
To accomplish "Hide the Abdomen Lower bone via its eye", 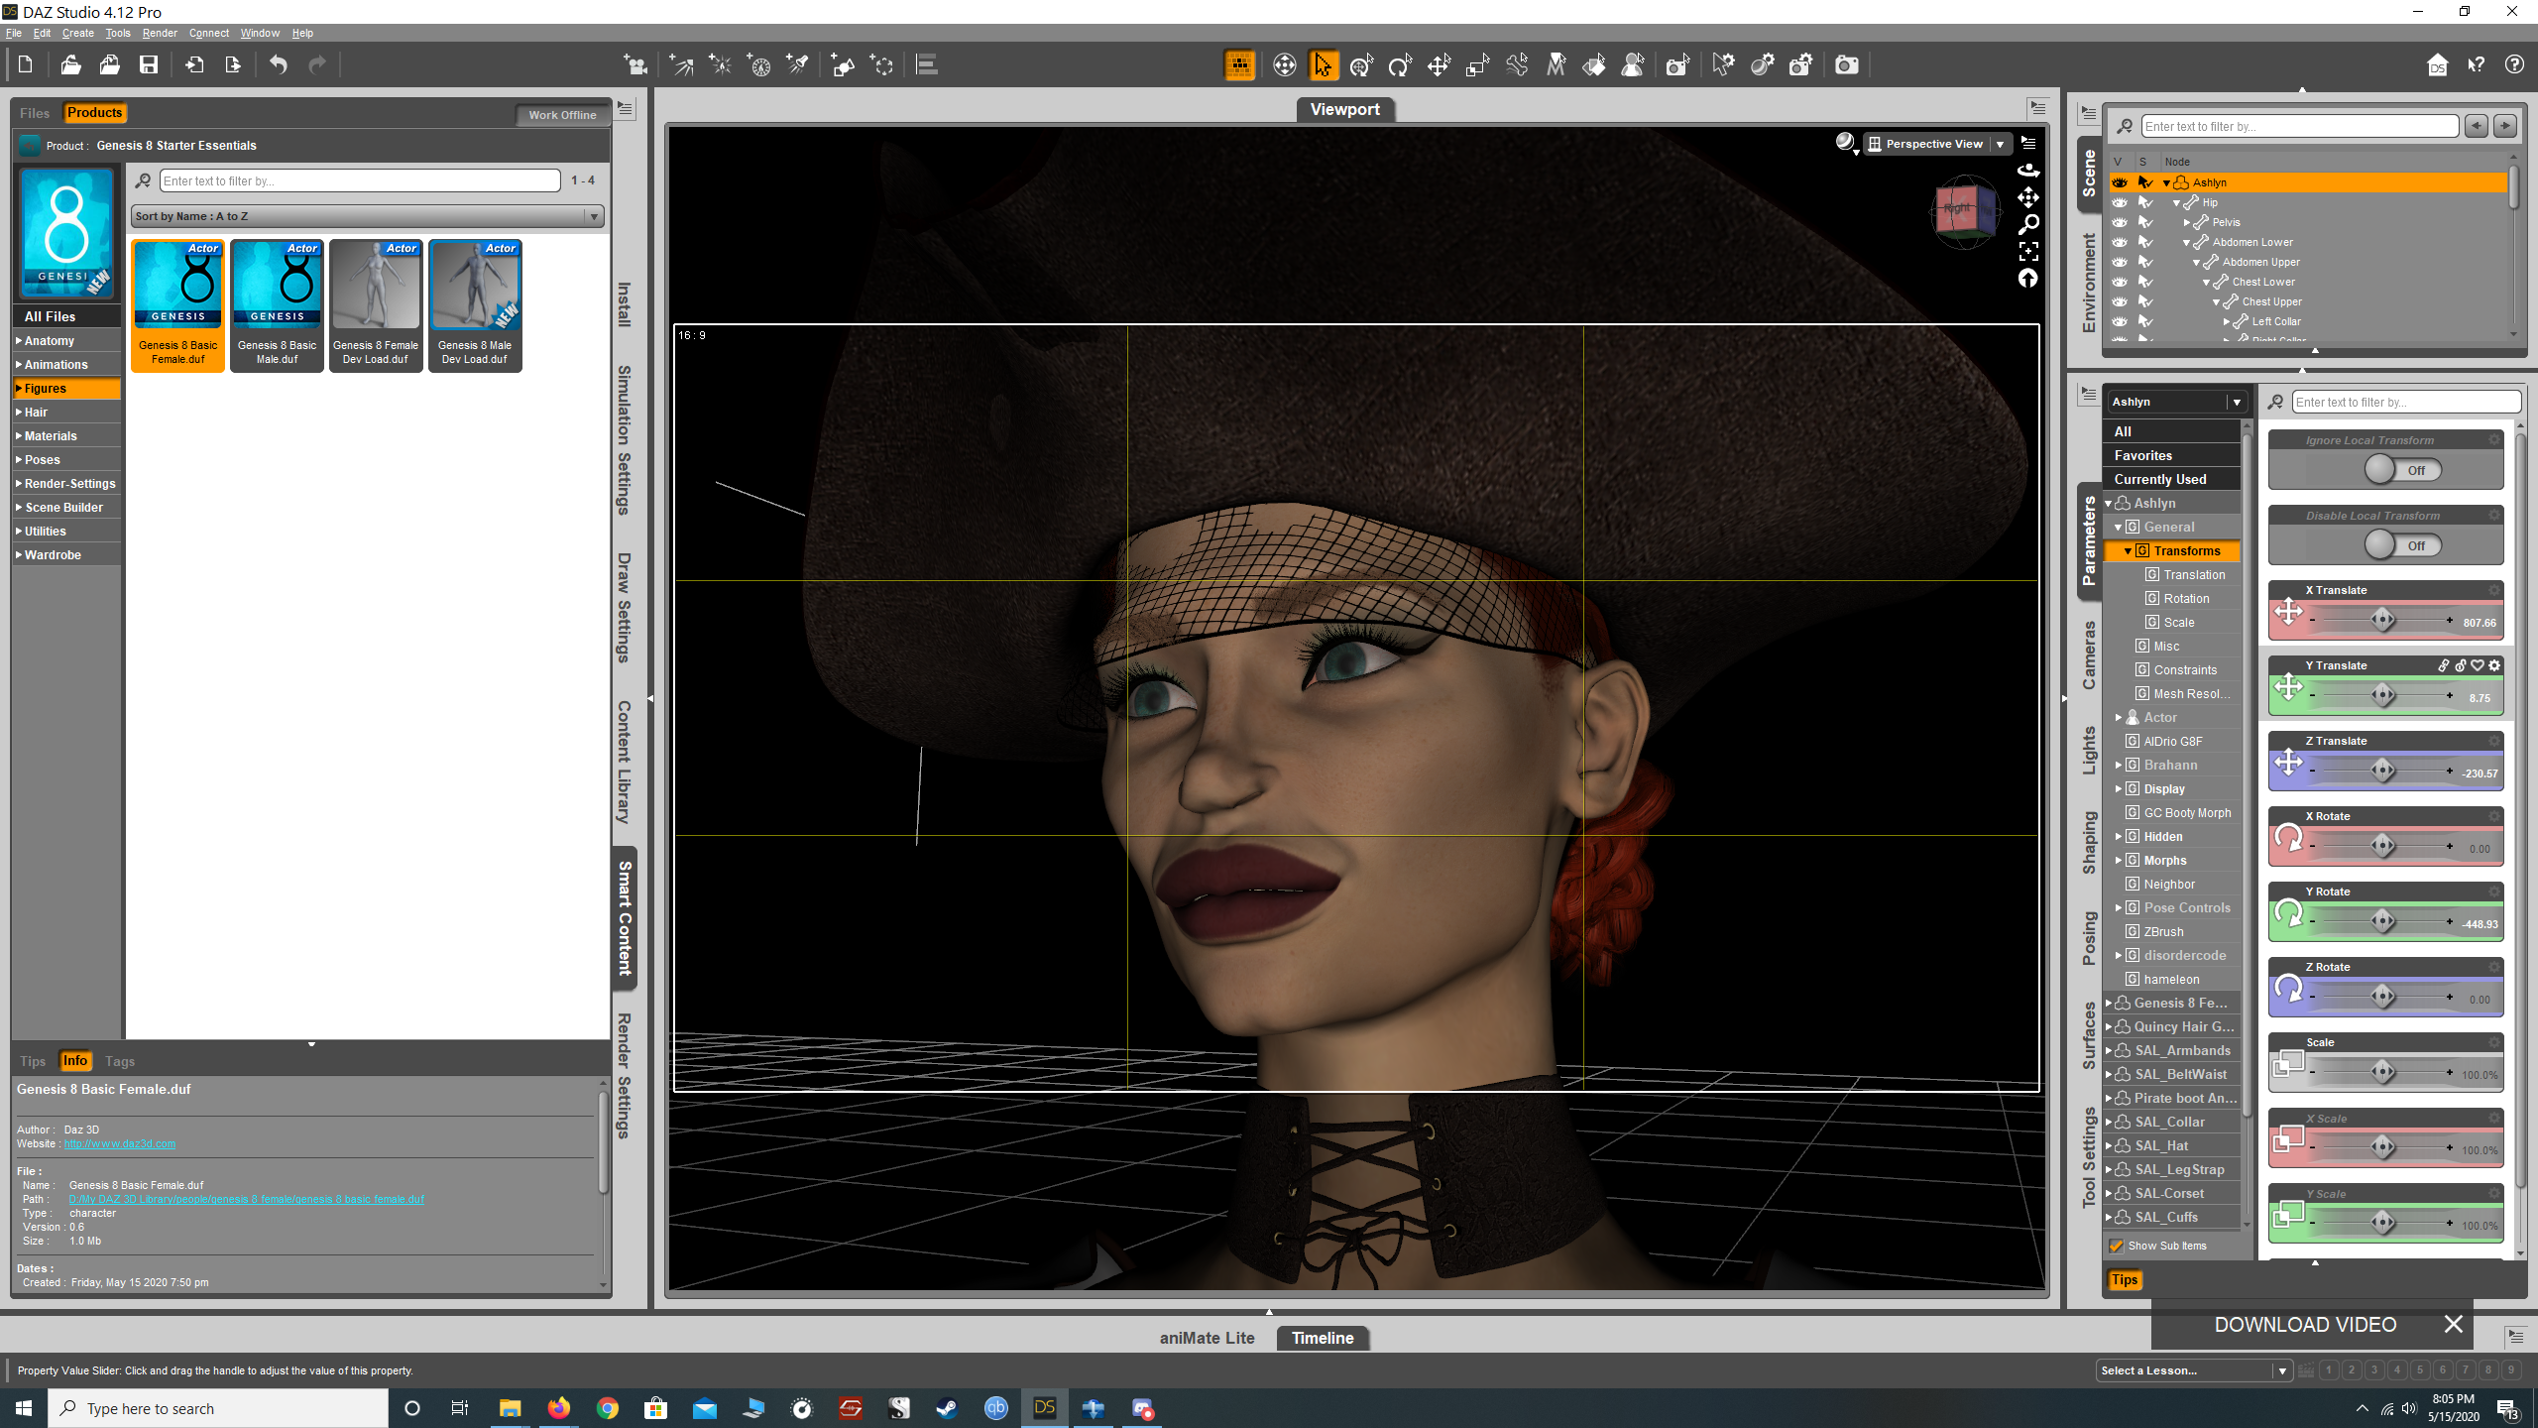I will point(2120,242).
